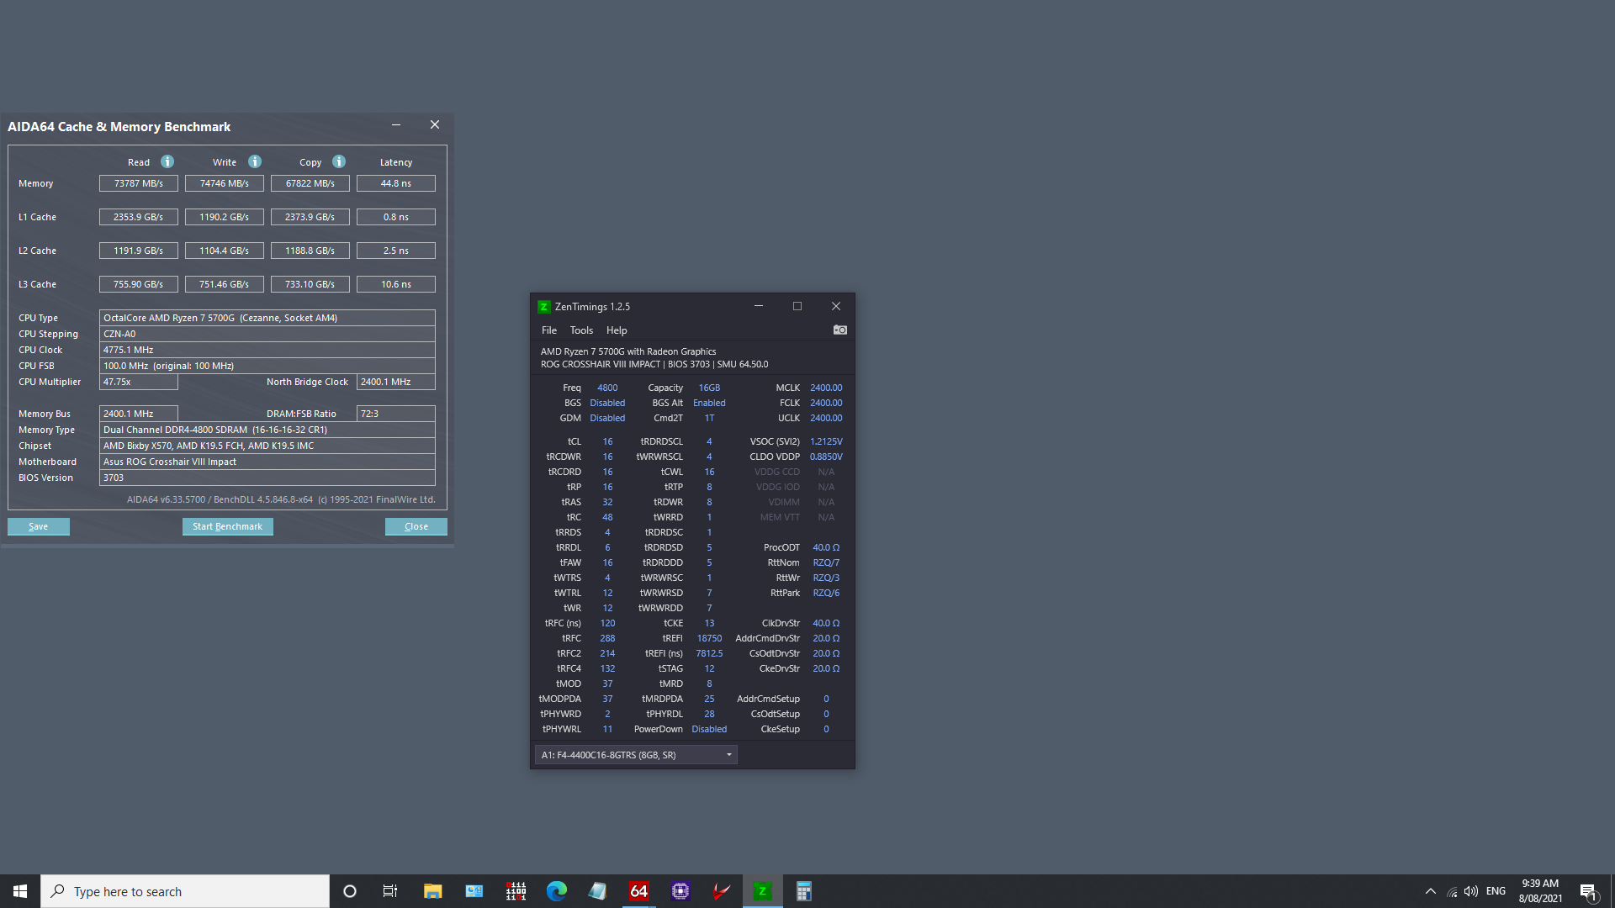Click Memory Latency value 44.8 ns
The image size is (1615, 908).
coord(396,183)
